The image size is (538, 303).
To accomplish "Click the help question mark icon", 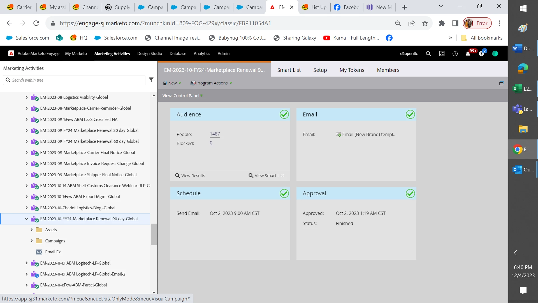I will click(x=481, y=54).
